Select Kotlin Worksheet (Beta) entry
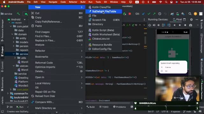The height and width of the screenshot is (114, 204). (104, 35)
